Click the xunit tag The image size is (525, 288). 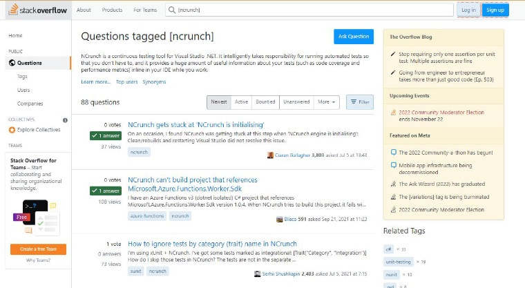pyautogui.click(x=135, y=271)
